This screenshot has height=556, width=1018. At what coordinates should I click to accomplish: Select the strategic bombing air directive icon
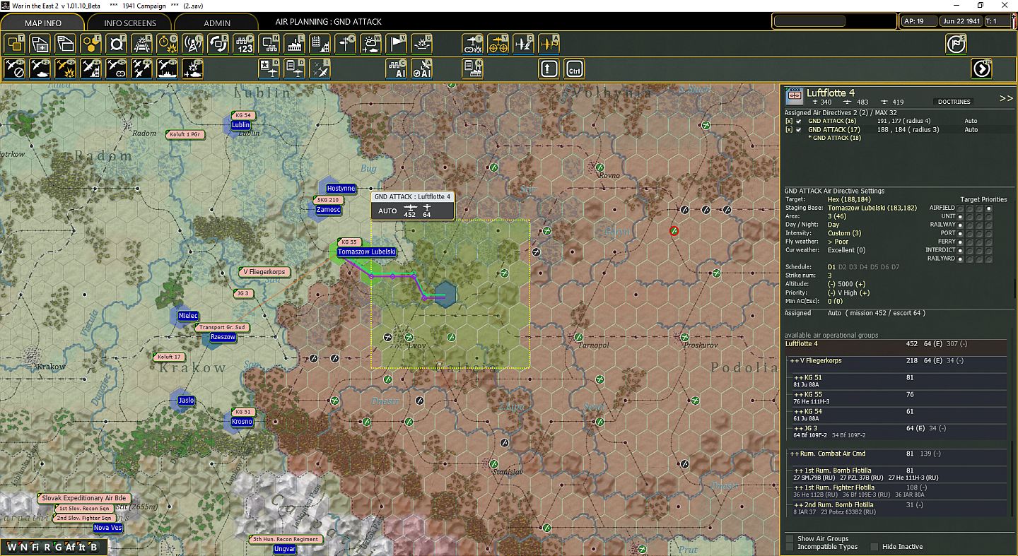click(x=91, y=69)
